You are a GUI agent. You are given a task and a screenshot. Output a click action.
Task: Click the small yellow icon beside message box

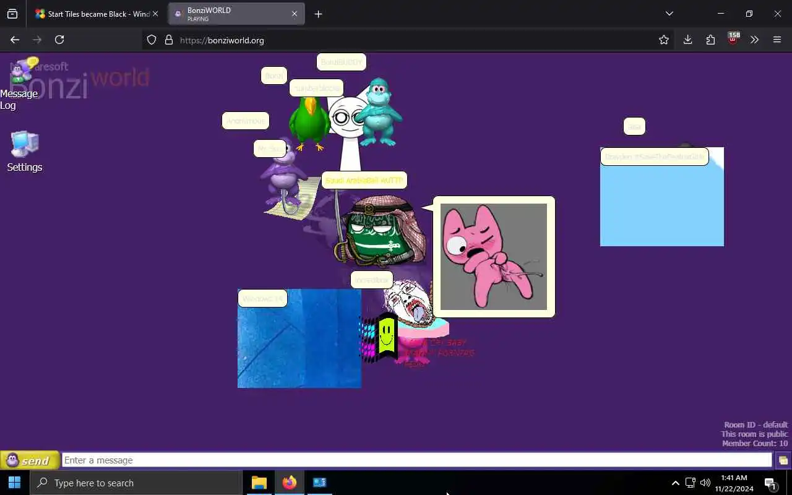click(783, 460)
